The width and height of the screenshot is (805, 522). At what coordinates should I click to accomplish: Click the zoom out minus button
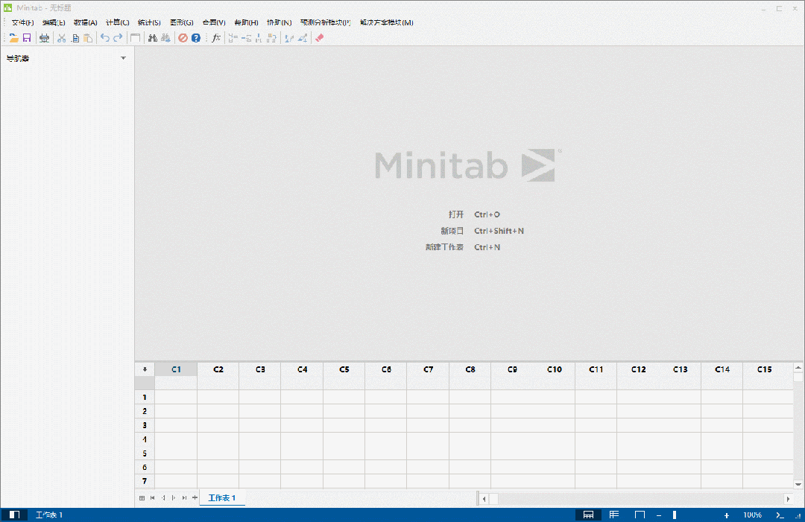click(x=659, y=515)
